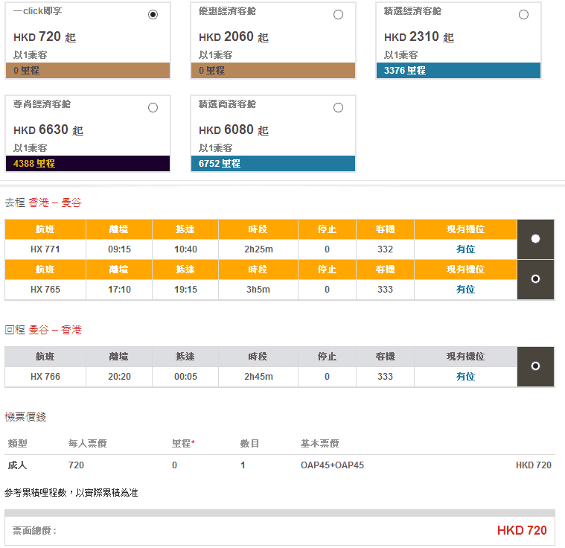Click the OAP45+OAP45 fare basis code
Viewport: 565px width, 548px height.
click(327, 465)
